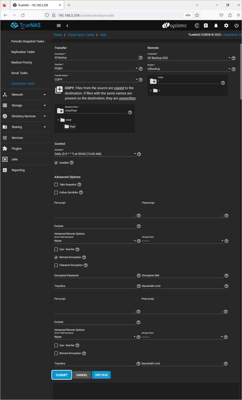Click Firefox reload page button

pos(22,15)
